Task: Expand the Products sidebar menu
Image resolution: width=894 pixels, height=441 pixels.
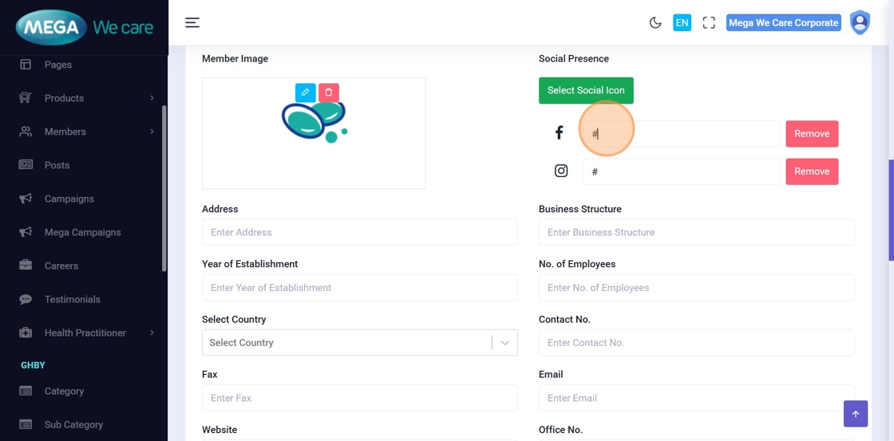Action: (x=86, y=98)
